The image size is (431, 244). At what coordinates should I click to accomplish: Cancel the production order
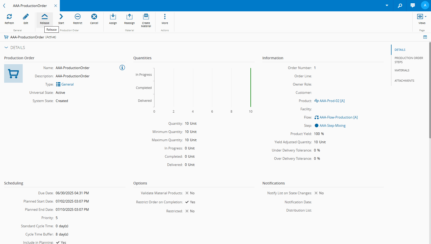[94, 17]
